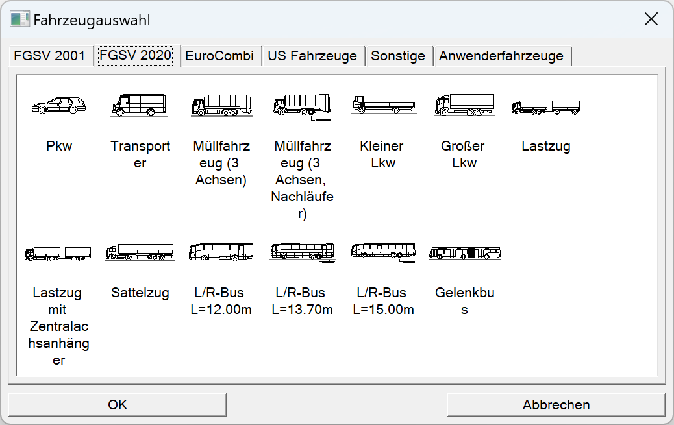
Task: Select the L/R-Bus L=15.00m icon
Action: pos(382,251)
